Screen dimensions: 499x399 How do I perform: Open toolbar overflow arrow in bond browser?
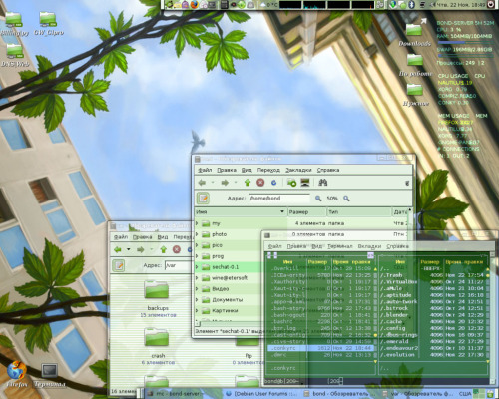pyautogui.click(x=407, y=183)
